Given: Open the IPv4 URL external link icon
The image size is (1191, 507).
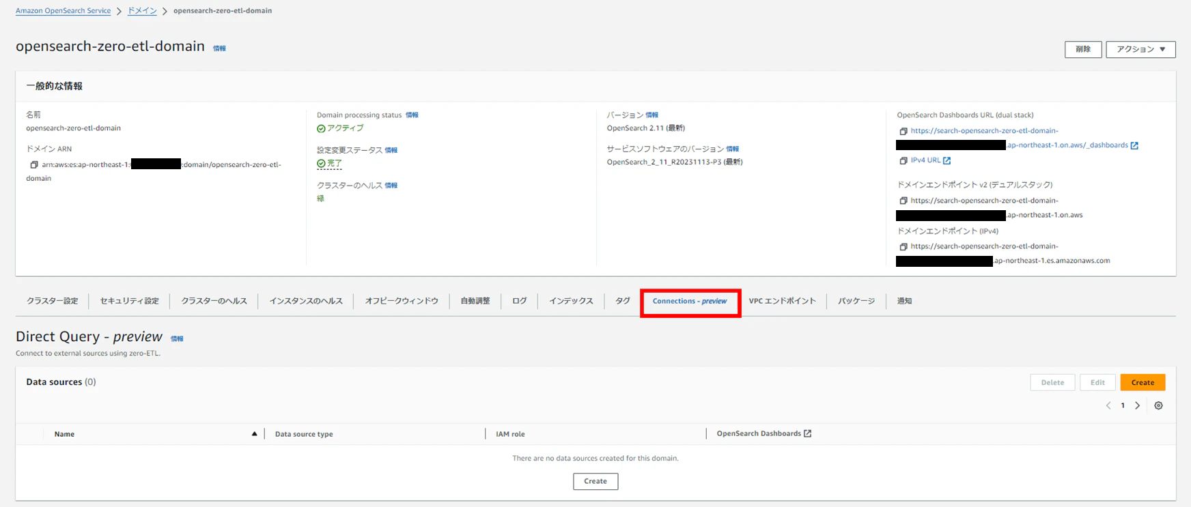Looking at the screenshot, I should tap(947, 160).
